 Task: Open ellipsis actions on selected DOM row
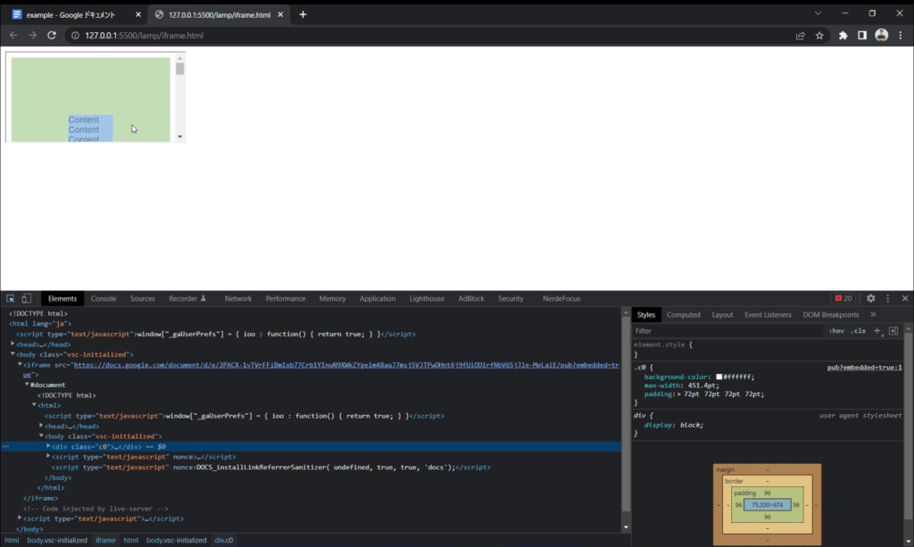(6, 447)
